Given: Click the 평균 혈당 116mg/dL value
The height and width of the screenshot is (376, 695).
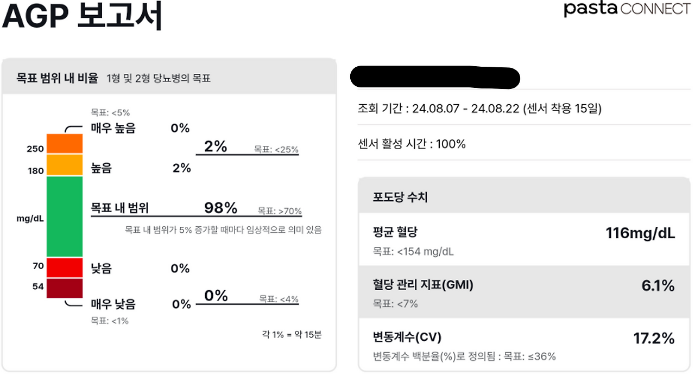Looking at the screenshot, I should click(x=640, y=234).
